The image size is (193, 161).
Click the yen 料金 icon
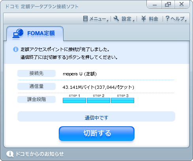tap(144, 19)
